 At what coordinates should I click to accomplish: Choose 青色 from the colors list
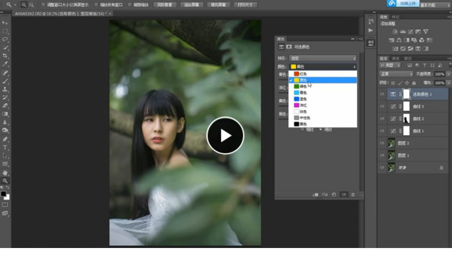[x=323, y=93]
